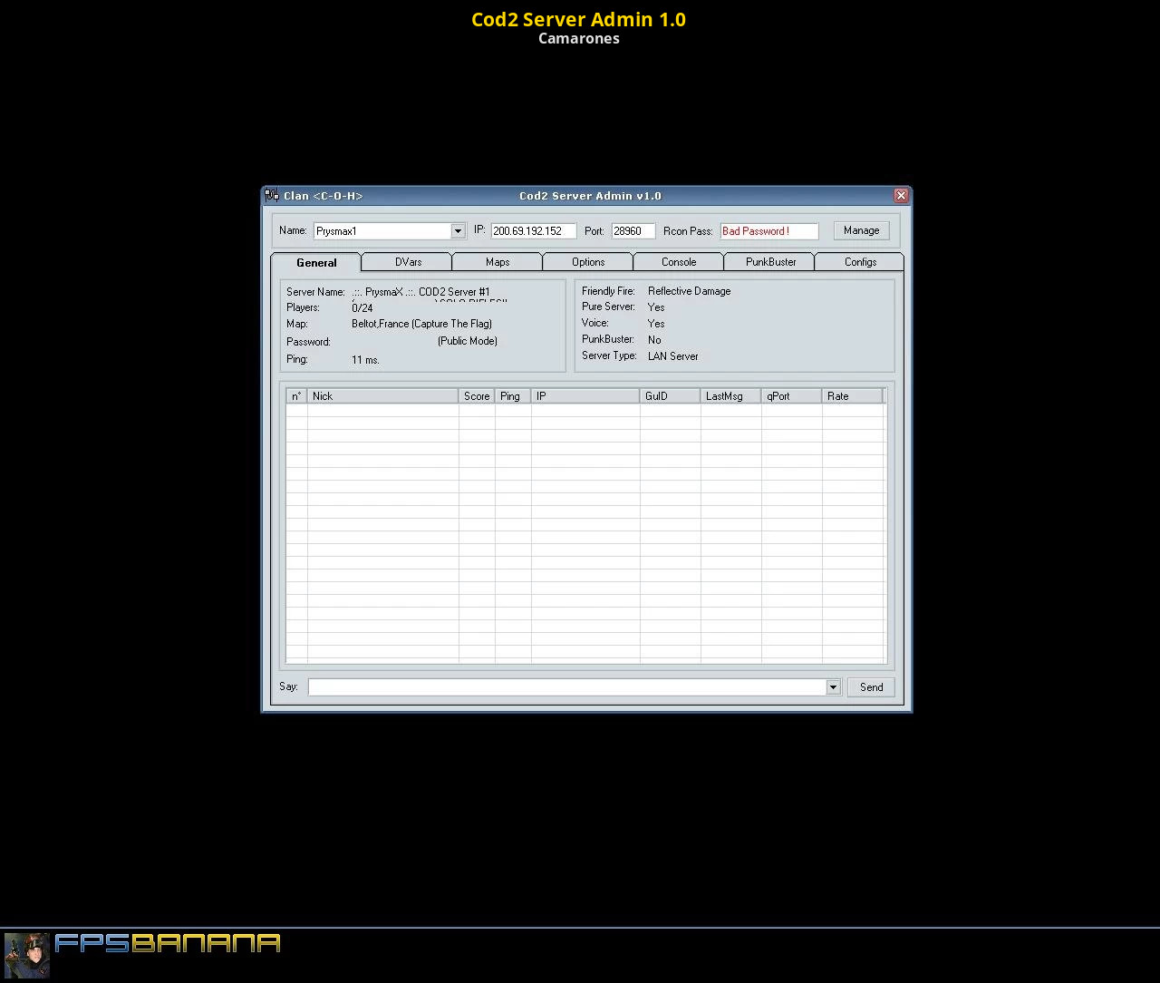Click the app icon in the title bar
Viewport: 1160px width, 983px height.
pos(272,196)
